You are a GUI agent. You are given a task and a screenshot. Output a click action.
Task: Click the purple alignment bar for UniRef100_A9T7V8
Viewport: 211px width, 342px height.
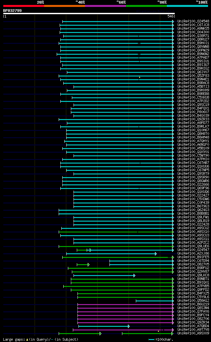click(x=123, y=330)
